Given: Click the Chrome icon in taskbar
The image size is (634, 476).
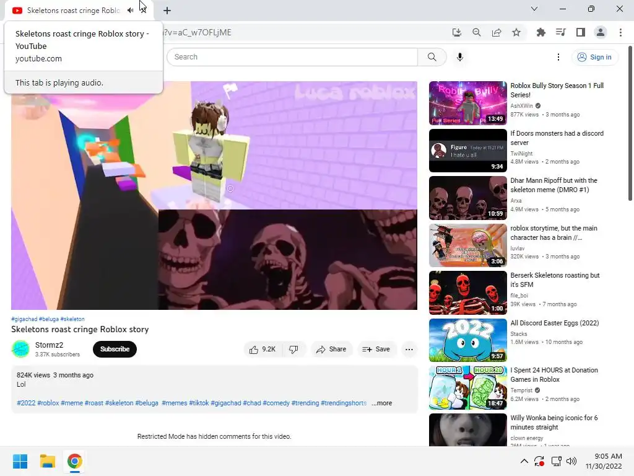Looking at the screenshot, I should (74, 461).
